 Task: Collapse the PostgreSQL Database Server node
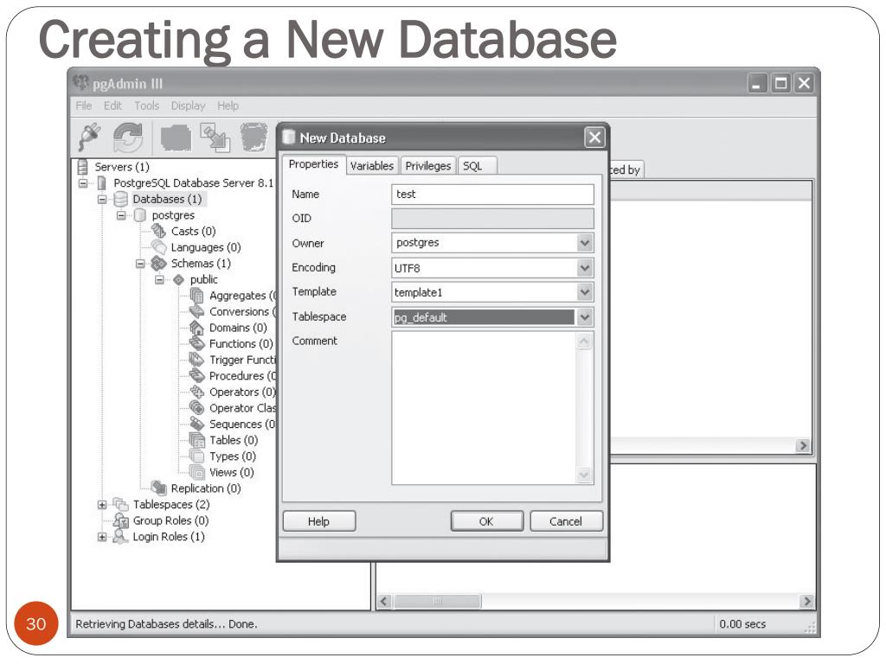click(83, 183)
